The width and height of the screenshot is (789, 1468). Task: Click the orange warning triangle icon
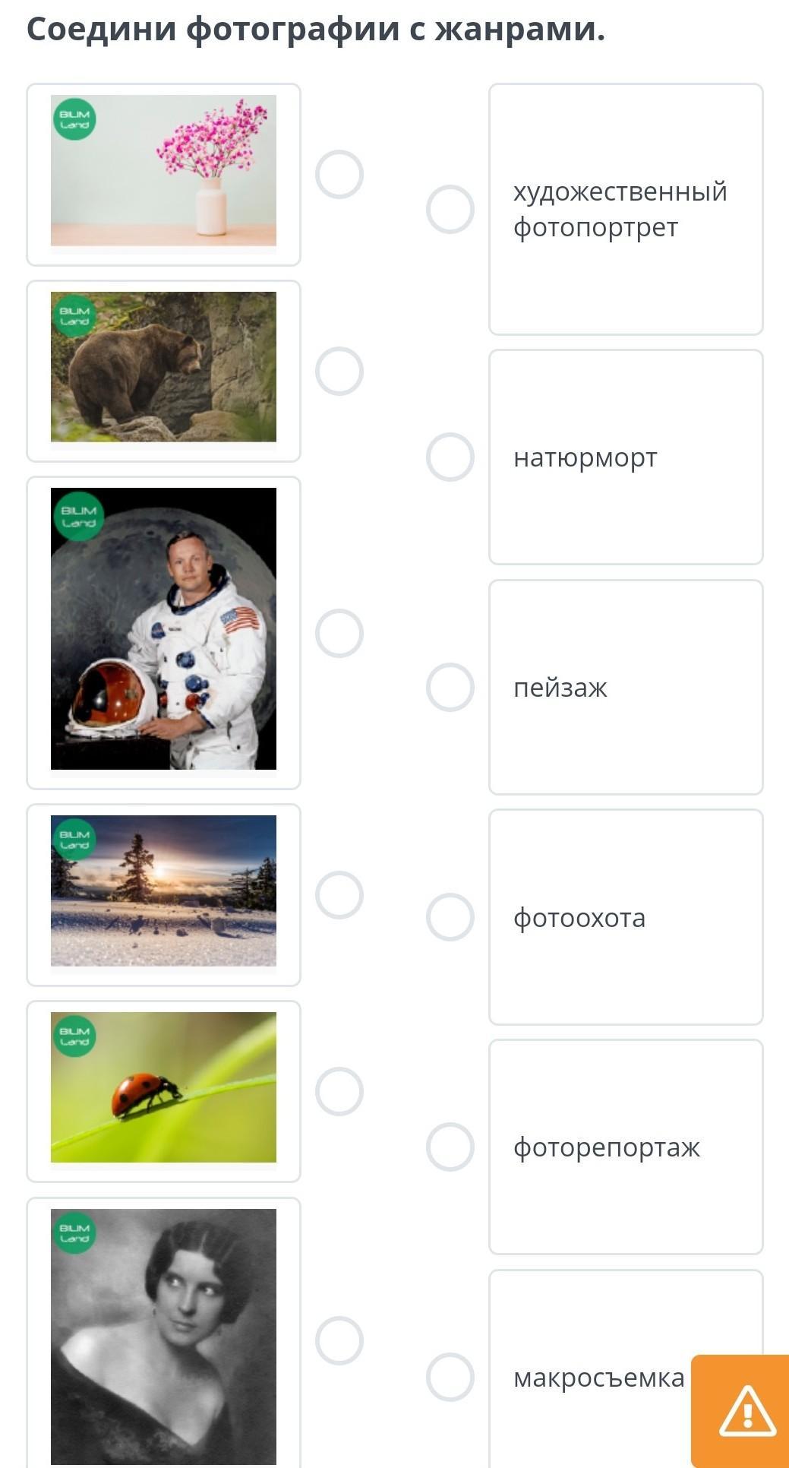pos(747,1411)
